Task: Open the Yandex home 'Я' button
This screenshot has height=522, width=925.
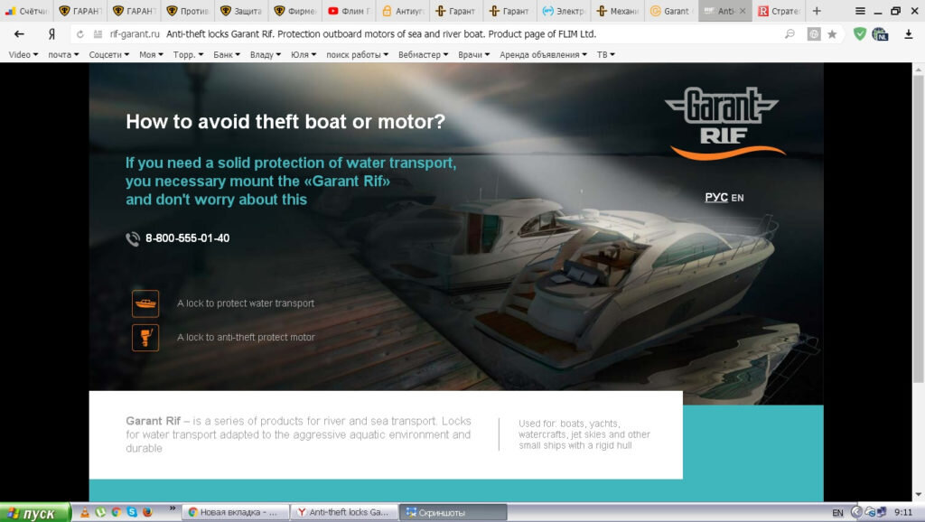Action: 51,34
